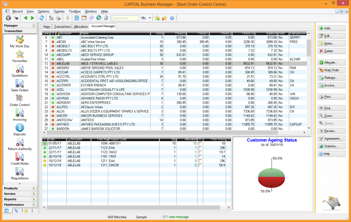351x222 pixels.
Task: Switch to the Items tab
Action: pyautogui.click(x=47, y=27)
